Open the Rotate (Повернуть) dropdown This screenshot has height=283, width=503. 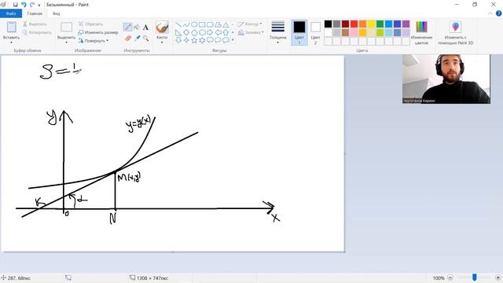(94, 41)
